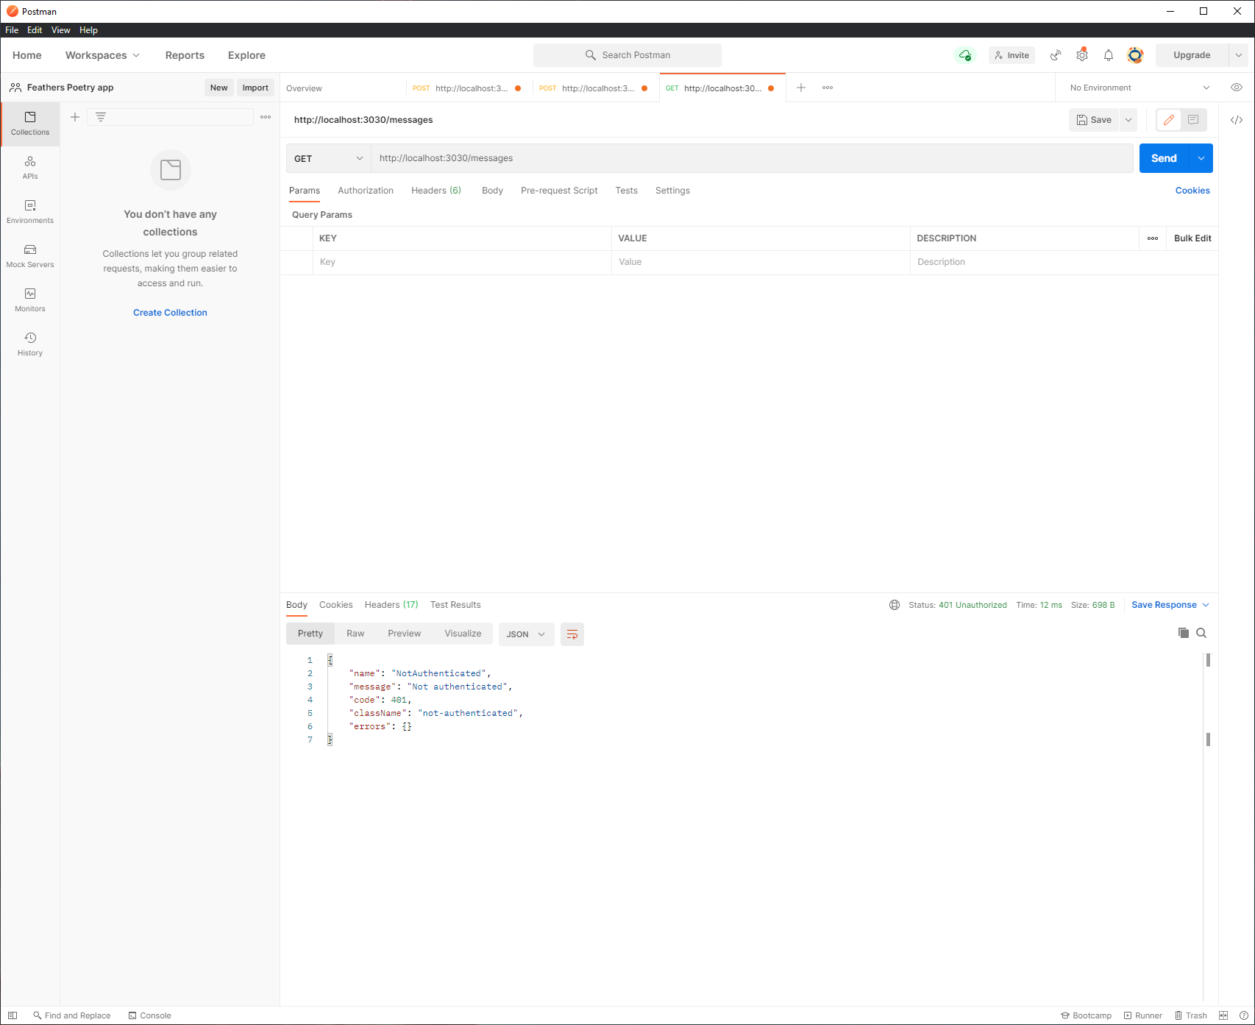Click the network globe icon in response
The height and width of the screenshot is (1025, 1255).
(895, 605)
